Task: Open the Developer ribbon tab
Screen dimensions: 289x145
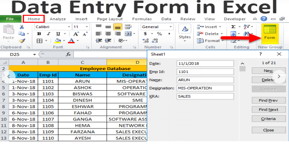Action: pyautogui.click(x=235, y=19)
